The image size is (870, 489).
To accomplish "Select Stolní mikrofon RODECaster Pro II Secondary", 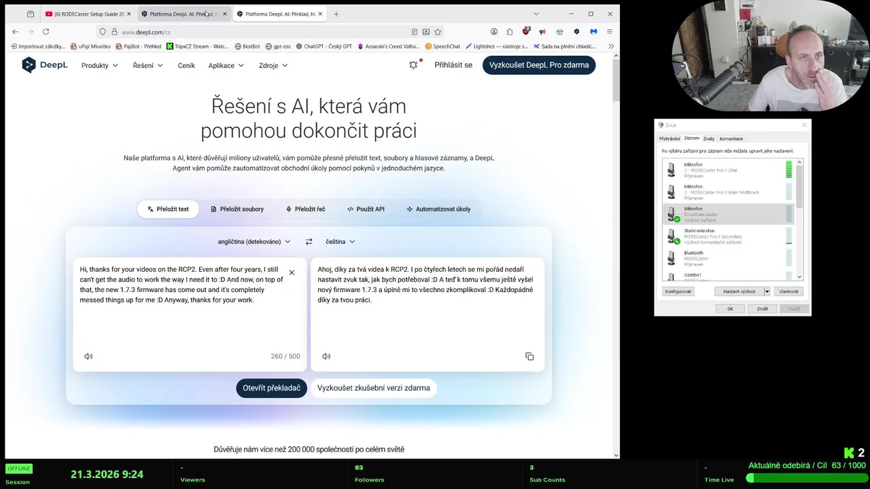I will (727, 236).
